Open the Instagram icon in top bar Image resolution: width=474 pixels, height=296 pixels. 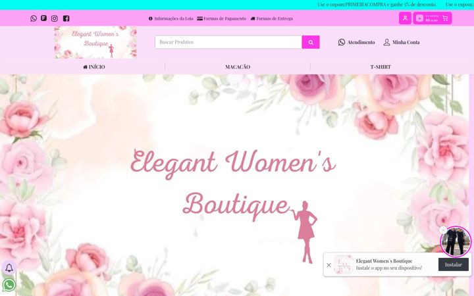tap(55, 18)
